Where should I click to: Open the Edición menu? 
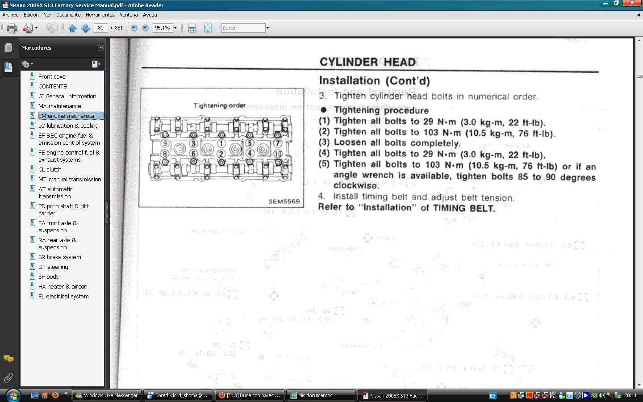pyautogui.click(x=31, y=15)
